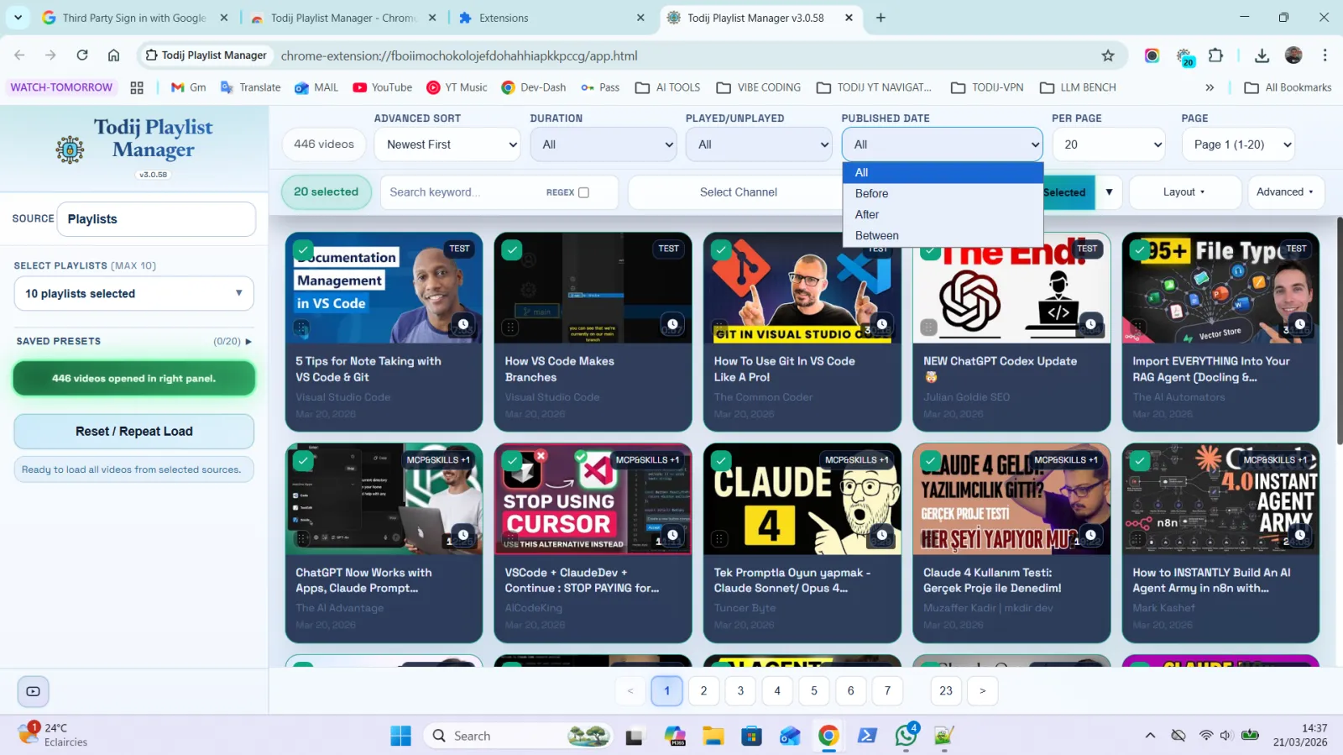Open the Gm Gmail bookmark
Screen dimensions: 1343x755
(189, 87)
